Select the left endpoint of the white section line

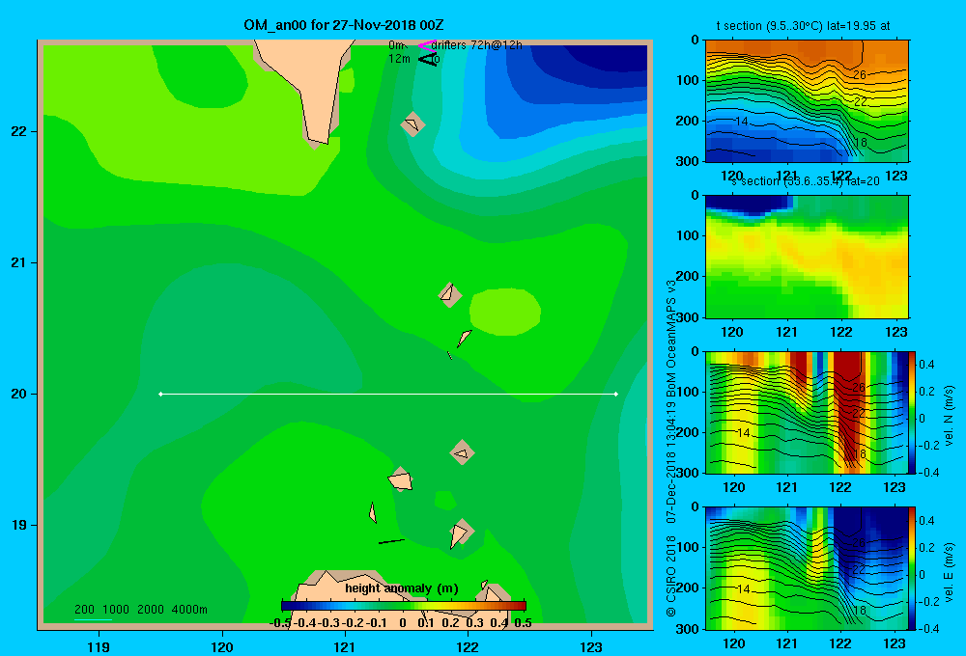(x=160, y=394)
